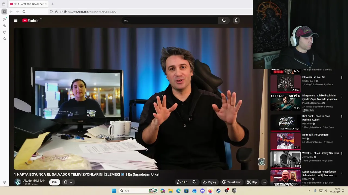The height and width of the screenshot is (195, 348).
Task: Click the Progetto Happiness channel name
Action: (312, 103)
